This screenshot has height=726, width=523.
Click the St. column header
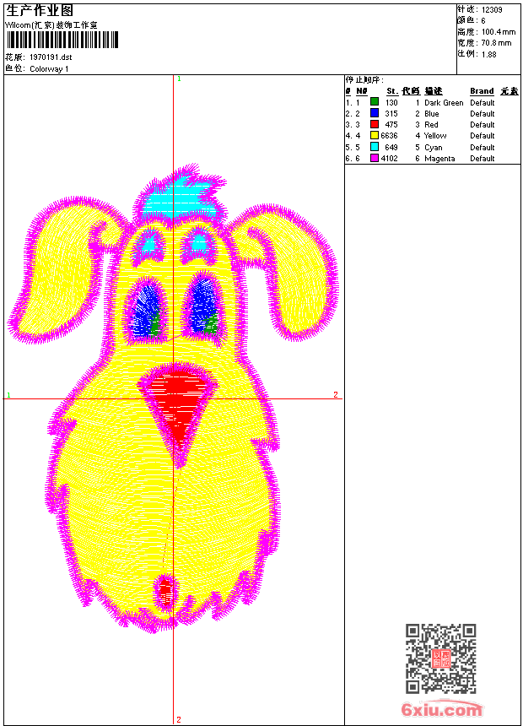(392, 91)
